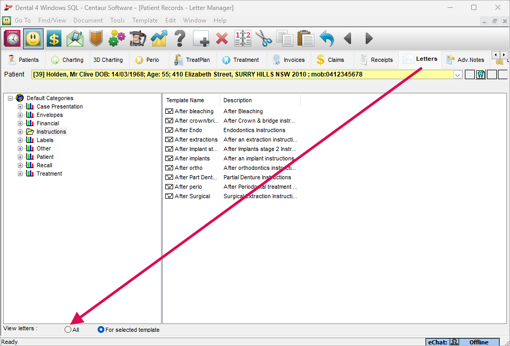The width and height of the screenshot is (510, 346).
Task: Open the Document menu
Action: point(88,20)
